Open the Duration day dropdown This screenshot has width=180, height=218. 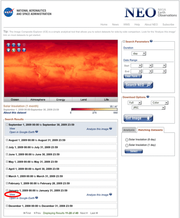point(139,53)
